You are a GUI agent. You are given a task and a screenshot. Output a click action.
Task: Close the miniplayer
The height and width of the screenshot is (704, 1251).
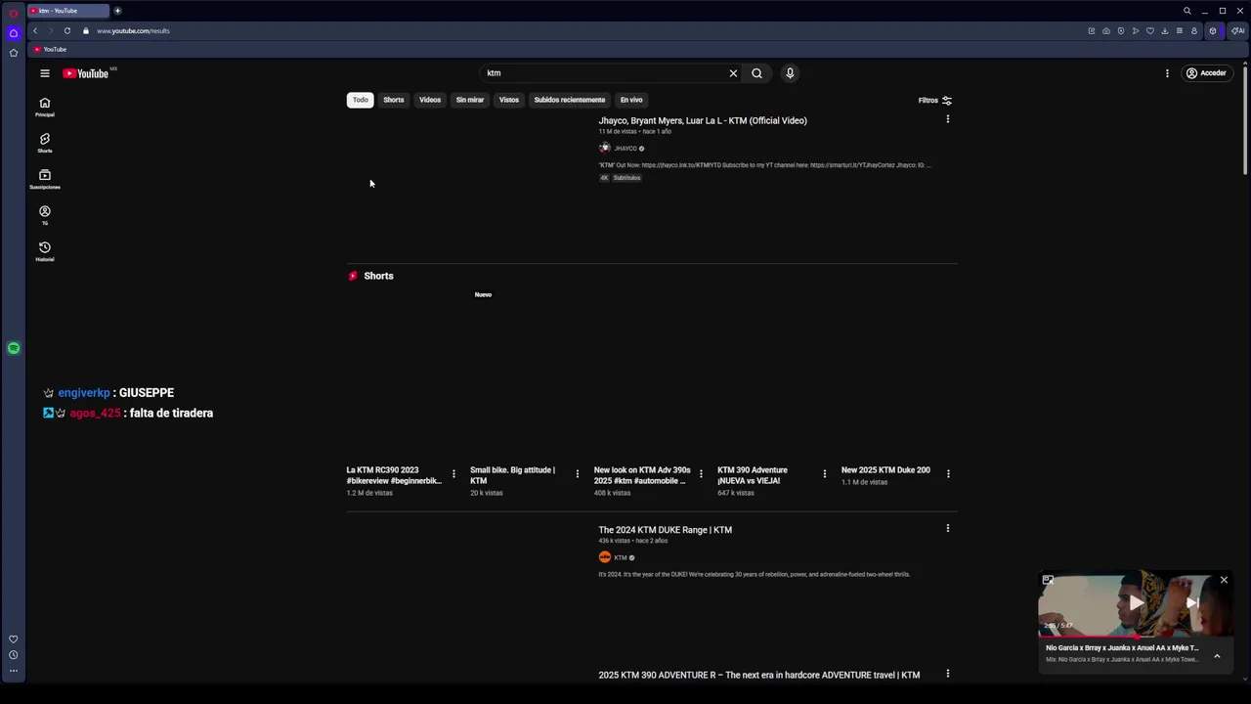[x=1224, y=580]
